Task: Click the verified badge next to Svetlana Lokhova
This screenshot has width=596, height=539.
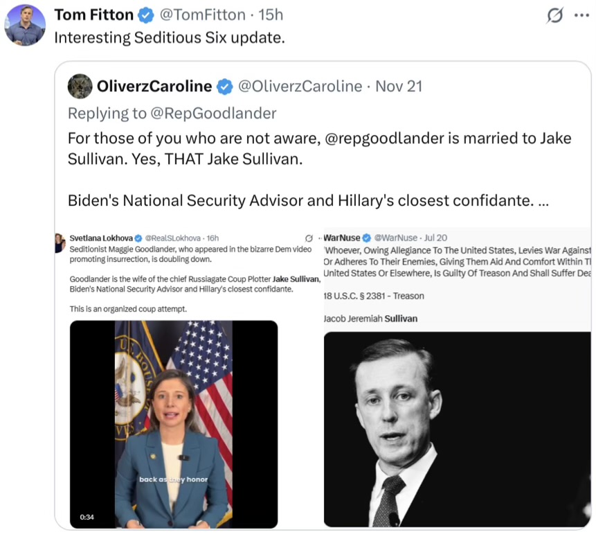Action: click(138, 238)
